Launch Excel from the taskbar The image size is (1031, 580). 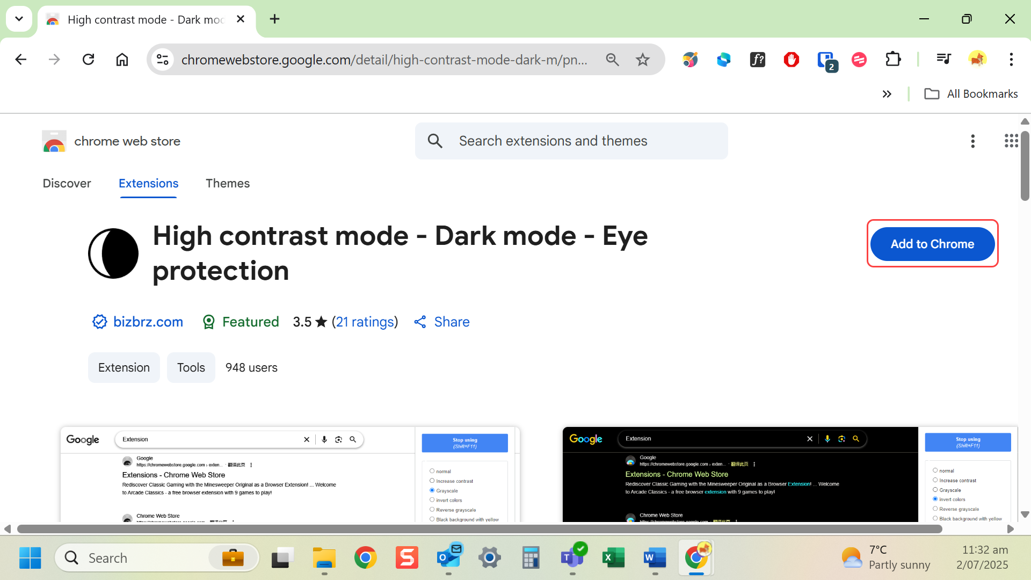coord(614,558)
